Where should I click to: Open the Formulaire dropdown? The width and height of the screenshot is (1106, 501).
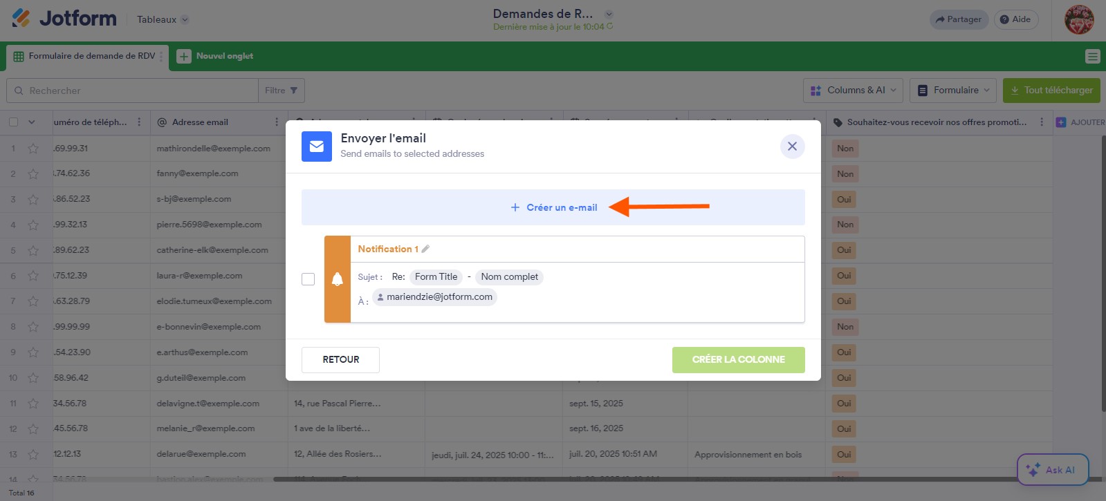(x=953, y=91)
